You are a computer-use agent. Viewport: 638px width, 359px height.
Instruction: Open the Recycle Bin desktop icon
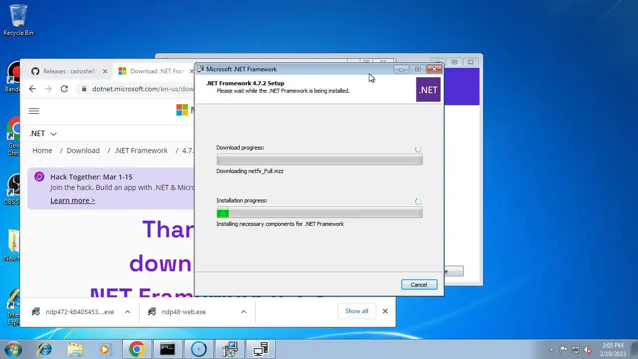18,20
